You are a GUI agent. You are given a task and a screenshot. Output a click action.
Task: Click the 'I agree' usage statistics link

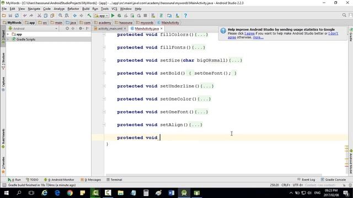249,34
